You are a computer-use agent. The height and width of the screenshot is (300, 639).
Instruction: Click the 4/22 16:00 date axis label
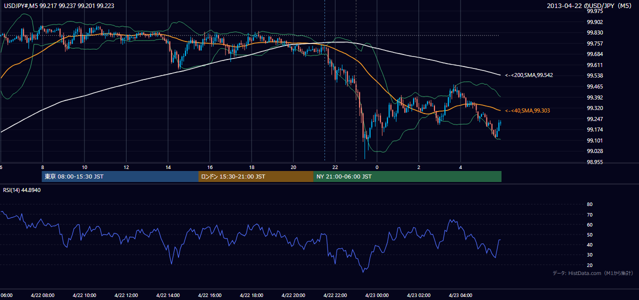tap(209, 295)
